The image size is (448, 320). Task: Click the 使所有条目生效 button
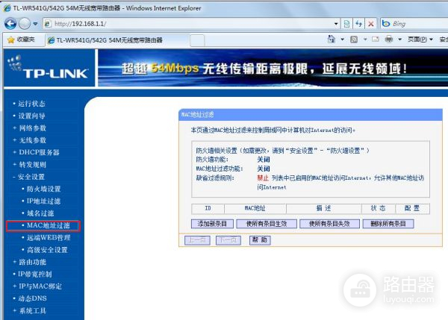tap(267, 224)
